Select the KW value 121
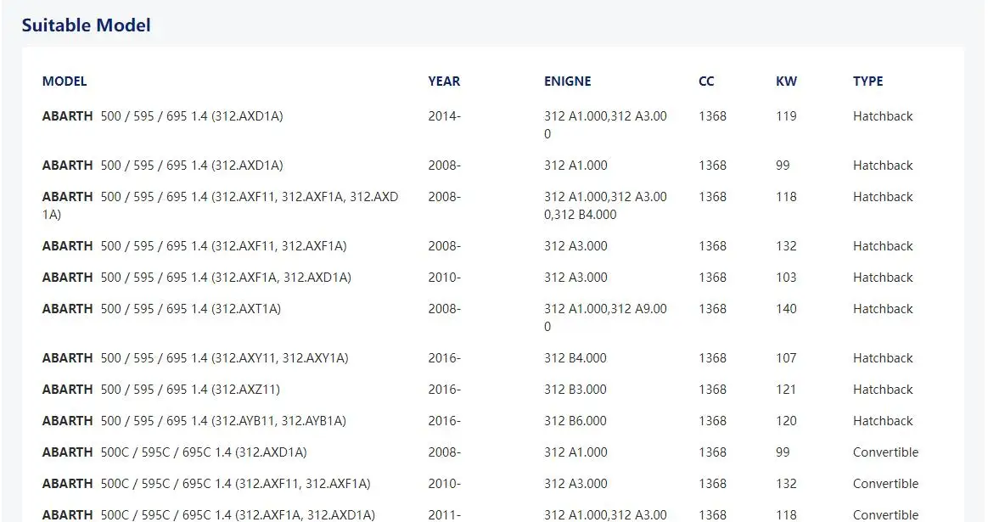 click(x=786, y=390)
